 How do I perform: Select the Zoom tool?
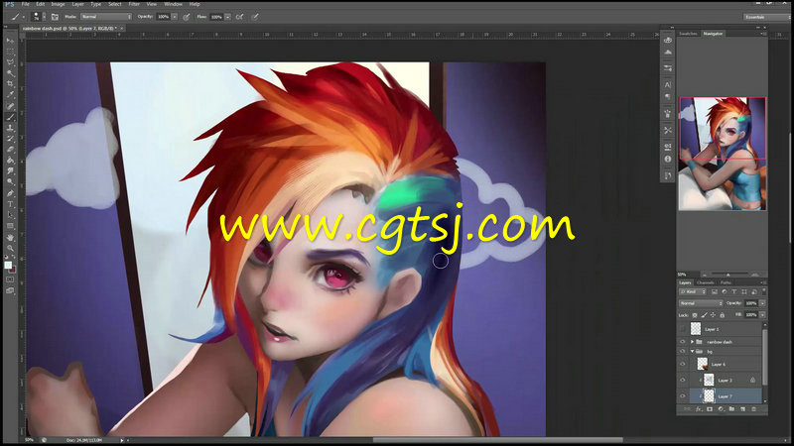(x=10, y=249)
